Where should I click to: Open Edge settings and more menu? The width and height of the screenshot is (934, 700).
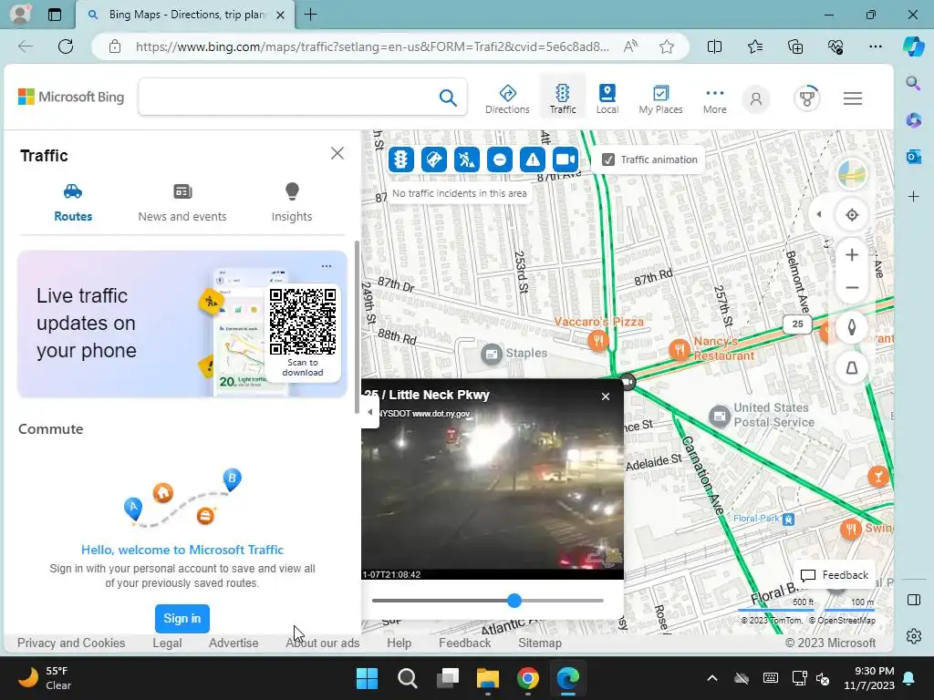click(875, 46)
